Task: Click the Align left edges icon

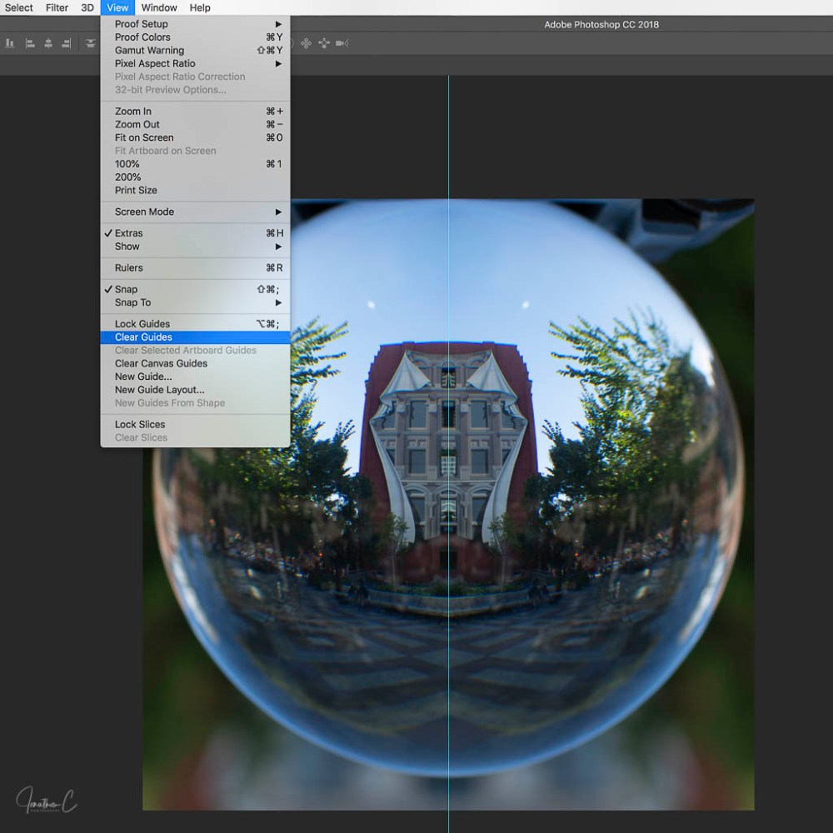Action: click(x=30, y=43)
